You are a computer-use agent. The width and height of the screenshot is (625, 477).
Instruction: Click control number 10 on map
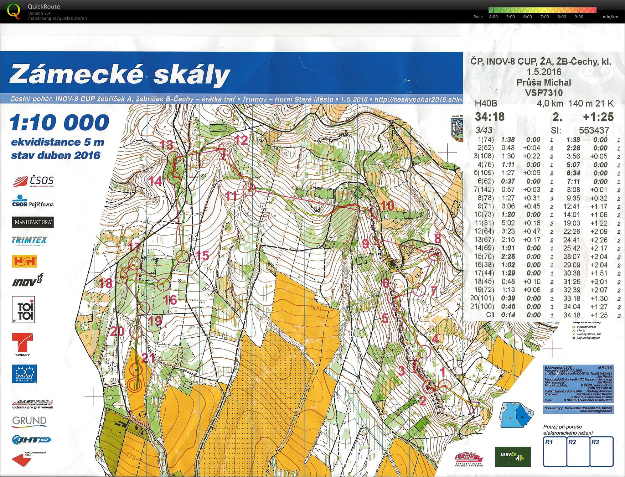387,206
